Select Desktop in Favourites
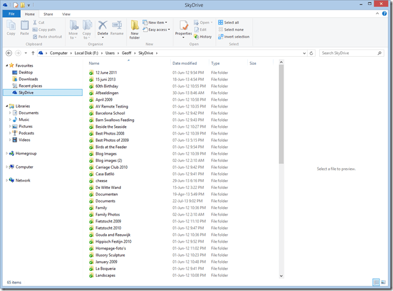393x291 pixels. point(26,72)
